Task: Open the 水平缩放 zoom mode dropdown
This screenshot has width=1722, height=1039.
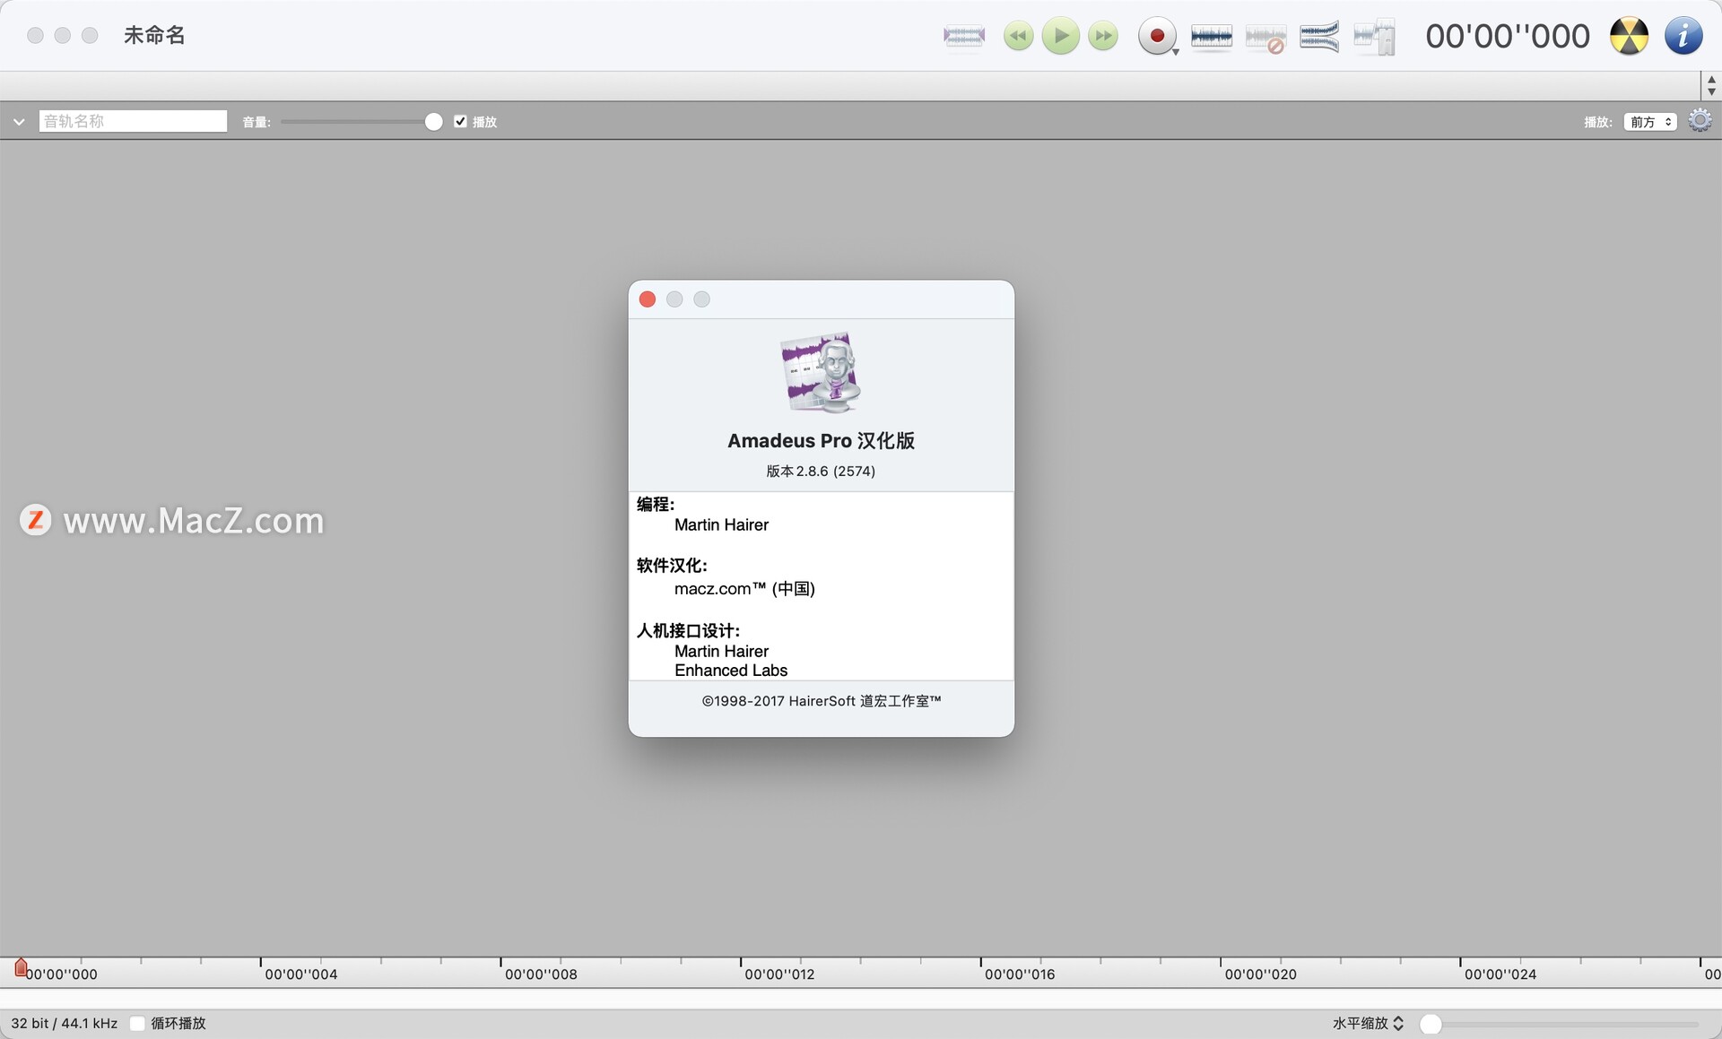Action: click(x=1368, y=1023)
